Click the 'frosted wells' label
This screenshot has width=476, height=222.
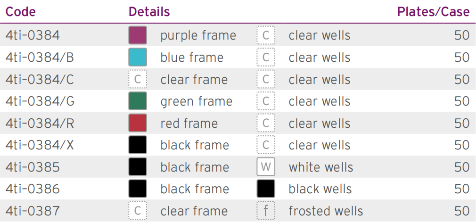pos(326,211)
